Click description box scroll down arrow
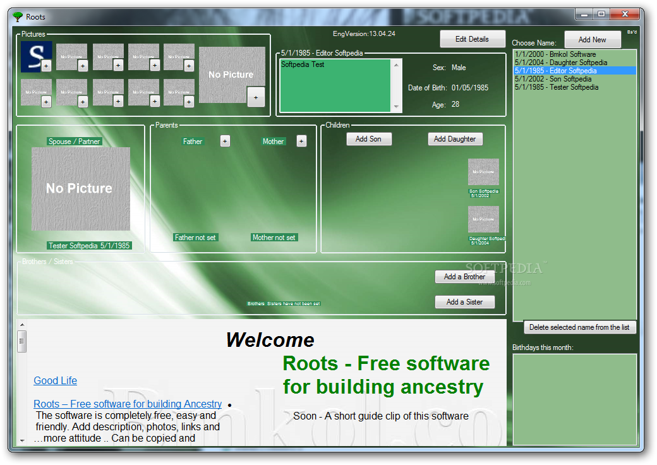 pos(396,107)
